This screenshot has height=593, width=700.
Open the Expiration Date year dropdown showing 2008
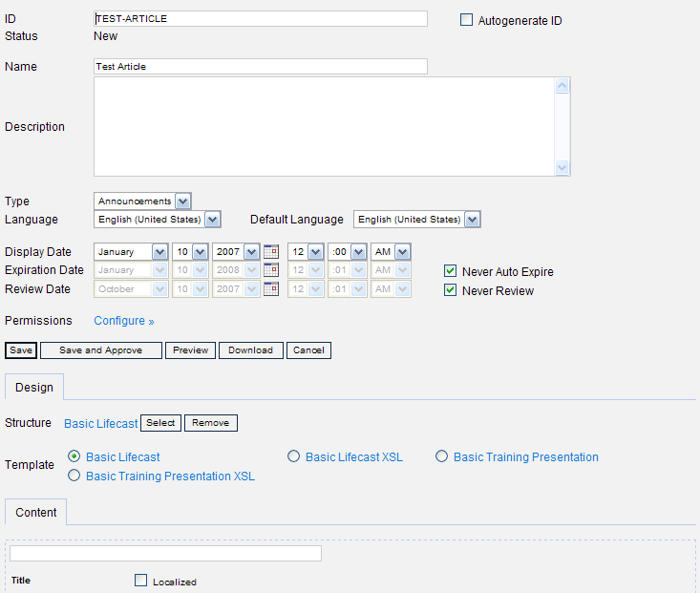click(236, 270)
